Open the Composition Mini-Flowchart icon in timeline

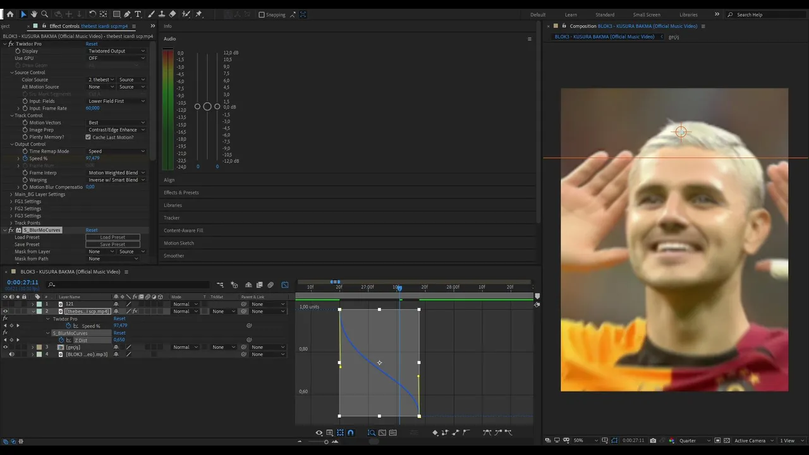click(220, 285)
